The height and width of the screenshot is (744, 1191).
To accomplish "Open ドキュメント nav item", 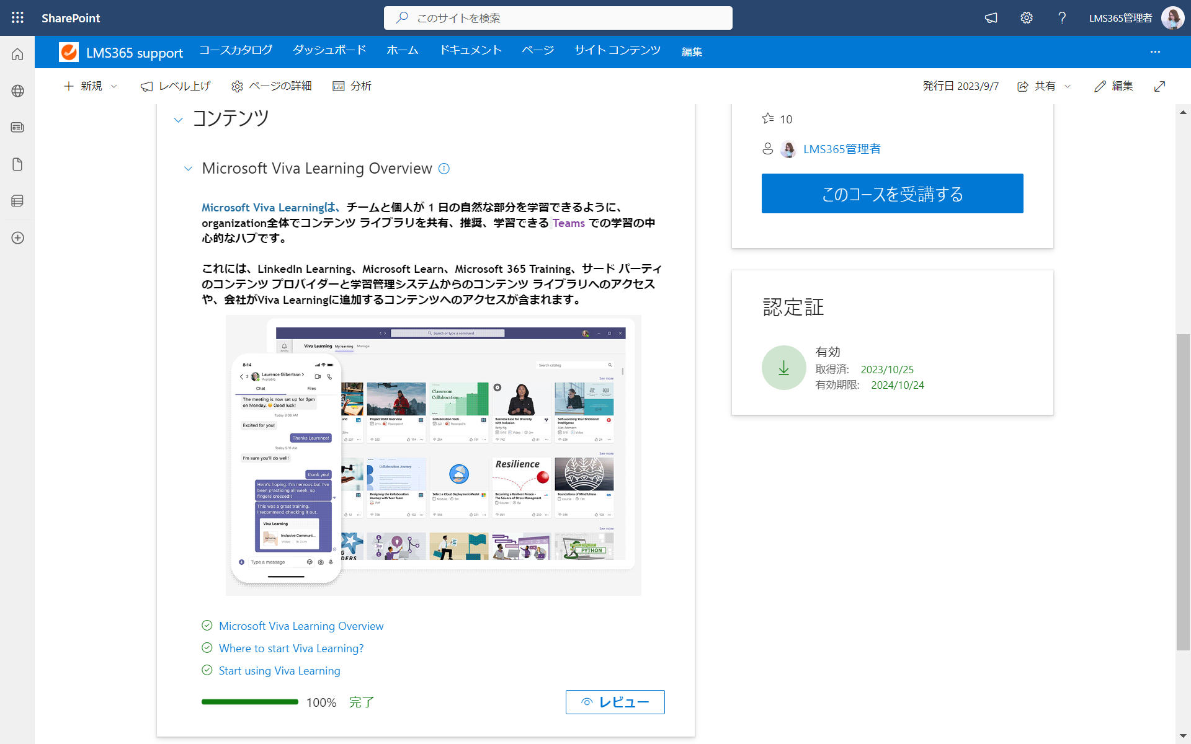I will 470,50.
